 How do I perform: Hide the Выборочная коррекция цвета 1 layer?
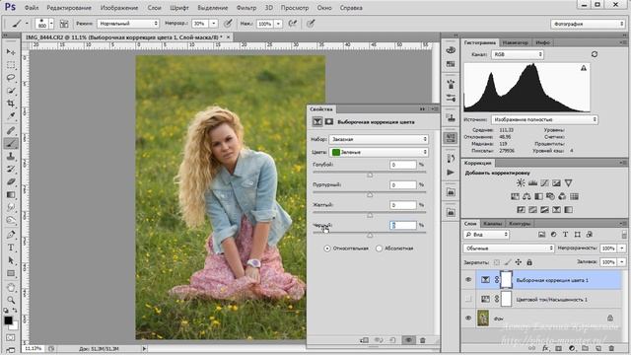click(x=468, y=280)
